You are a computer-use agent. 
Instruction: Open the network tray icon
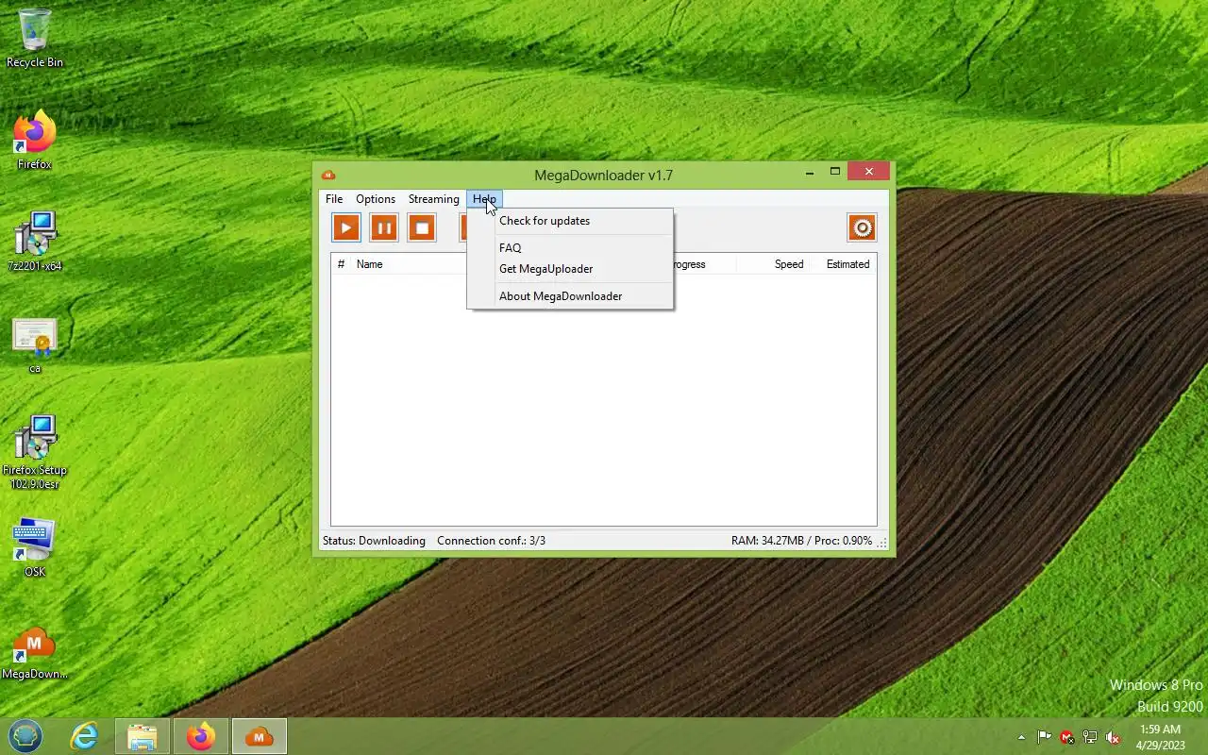1090,737
